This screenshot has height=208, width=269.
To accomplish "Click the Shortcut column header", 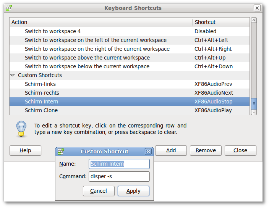I will [221, 22].
